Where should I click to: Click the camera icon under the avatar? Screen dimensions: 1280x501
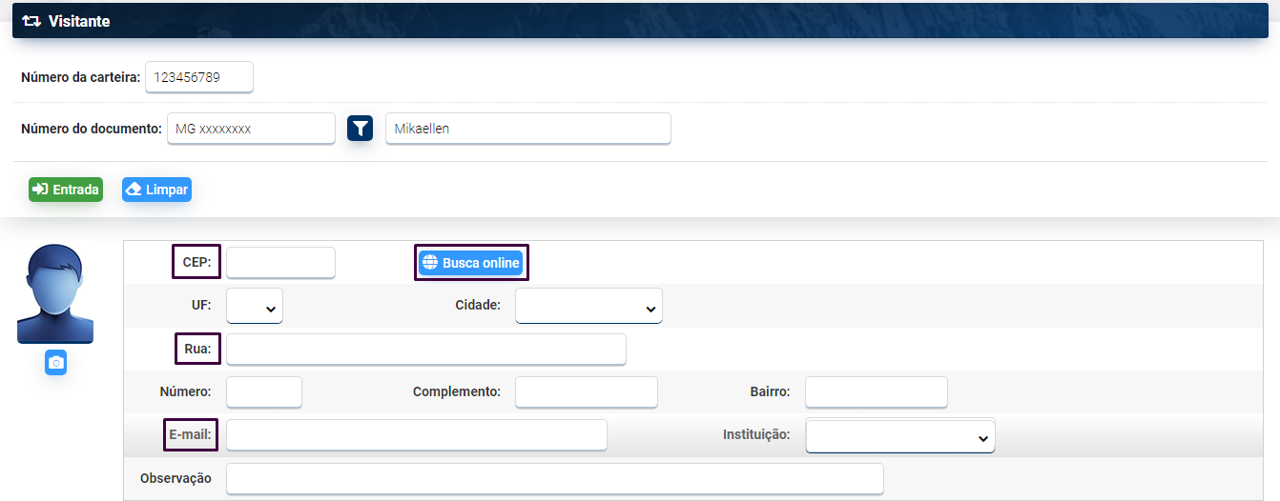[x=55, y=363]
